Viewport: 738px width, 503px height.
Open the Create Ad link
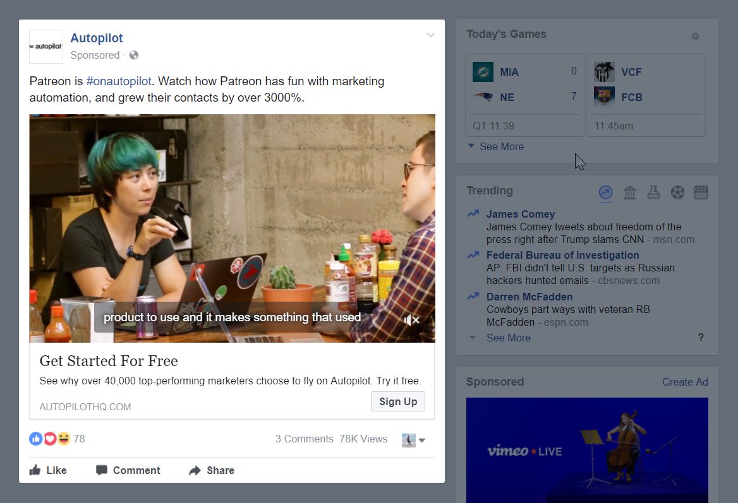[x=686, y=382]
